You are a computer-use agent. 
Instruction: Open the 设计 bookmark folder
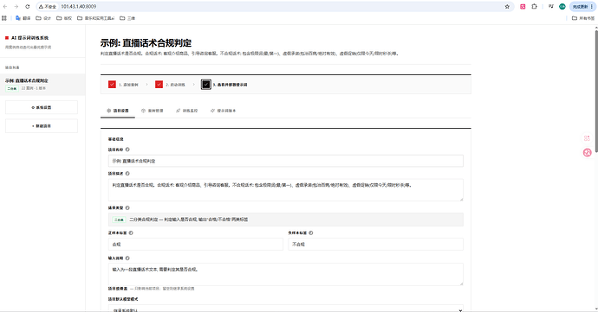click(x=43, y=18)
